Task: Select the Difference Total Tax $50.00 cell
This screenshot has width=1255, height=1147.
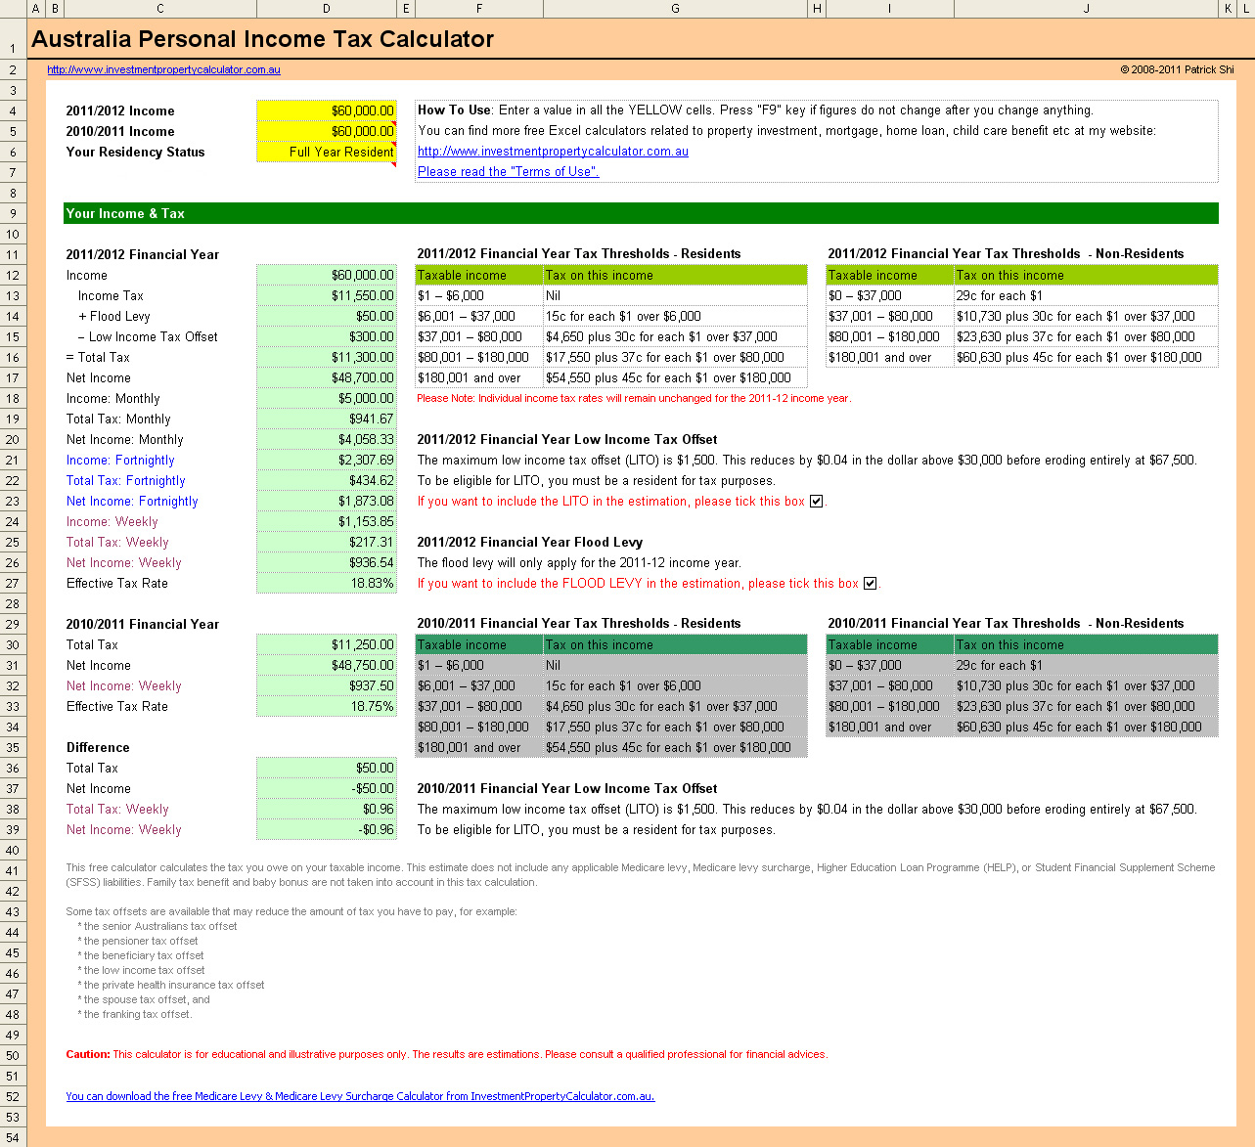Action: [x=327, y=768]
